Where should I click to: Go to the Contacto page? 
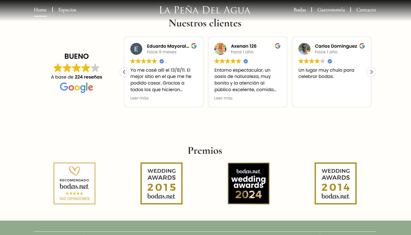(366, 10)
